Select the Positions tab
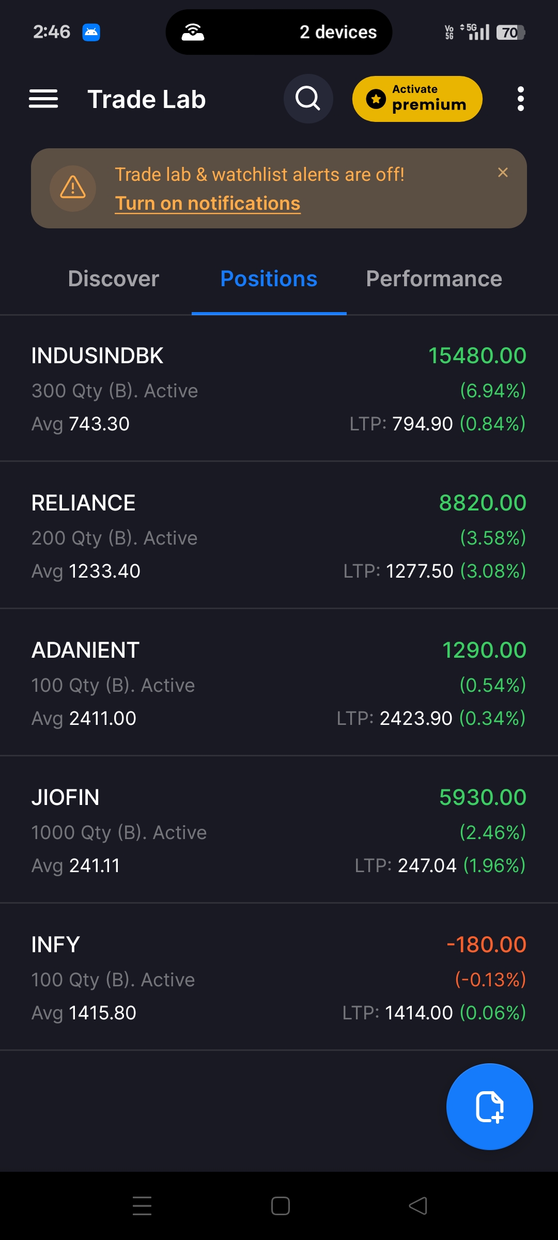 (269, 279)
